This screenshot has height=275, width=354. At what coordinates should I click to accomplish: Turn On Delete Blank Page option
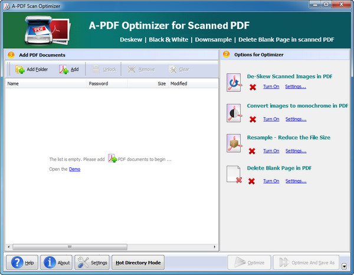click(271, 181)
